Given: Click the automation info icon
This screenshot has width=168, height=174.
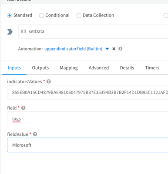Looking at the screenshot, I should pos(121,49).
